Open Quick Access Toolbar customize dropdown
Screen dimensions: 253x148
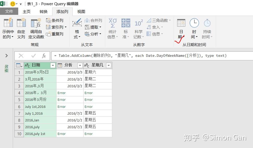tap(21, 4)
